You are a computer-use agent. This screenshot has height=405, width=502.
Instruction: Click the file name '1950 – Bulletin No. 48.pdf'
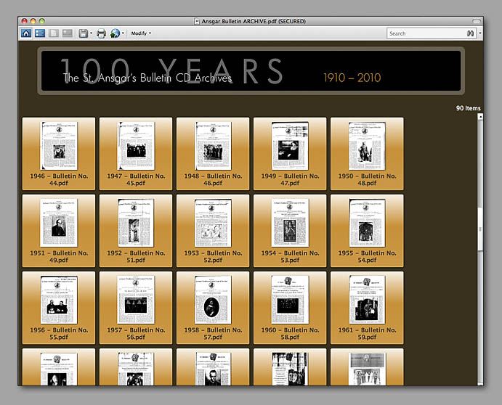click(367, 179)
